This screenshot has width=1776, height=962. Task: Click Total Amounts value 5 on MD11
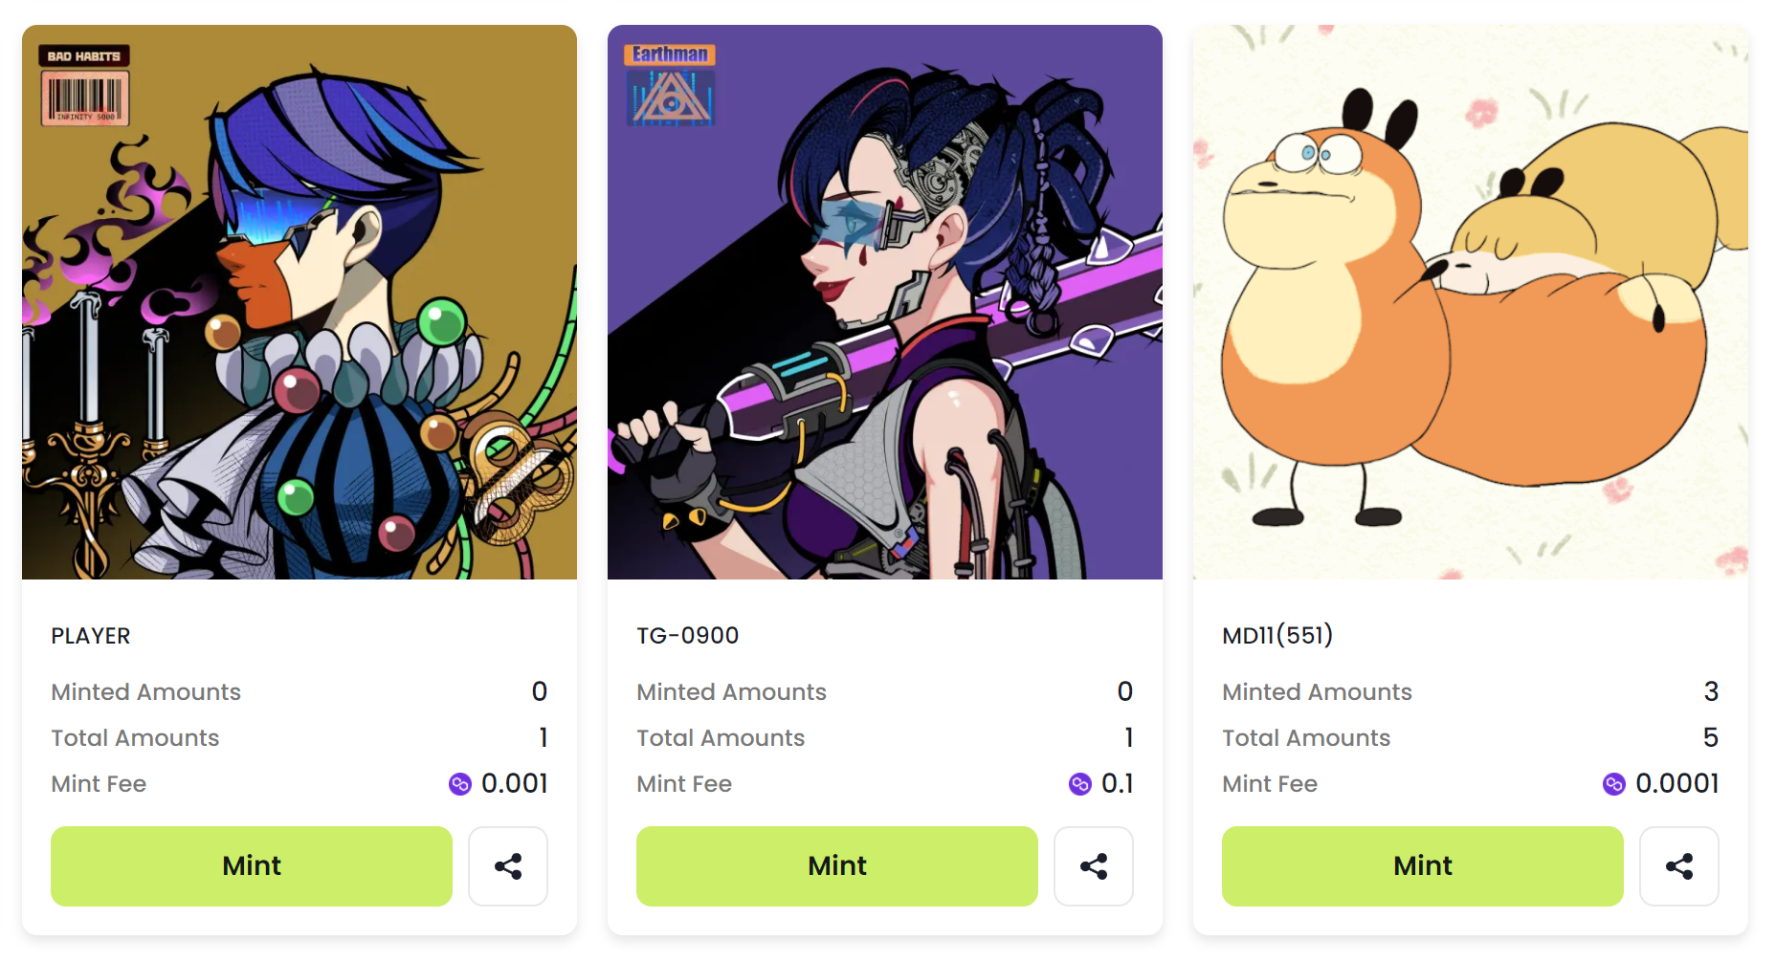pos(1711,737)
